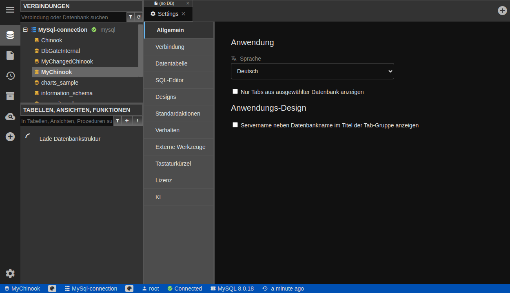510x293 pixels.
Task: Click the settings gear icon in sidebar
Action: click(x=10, y=273)
